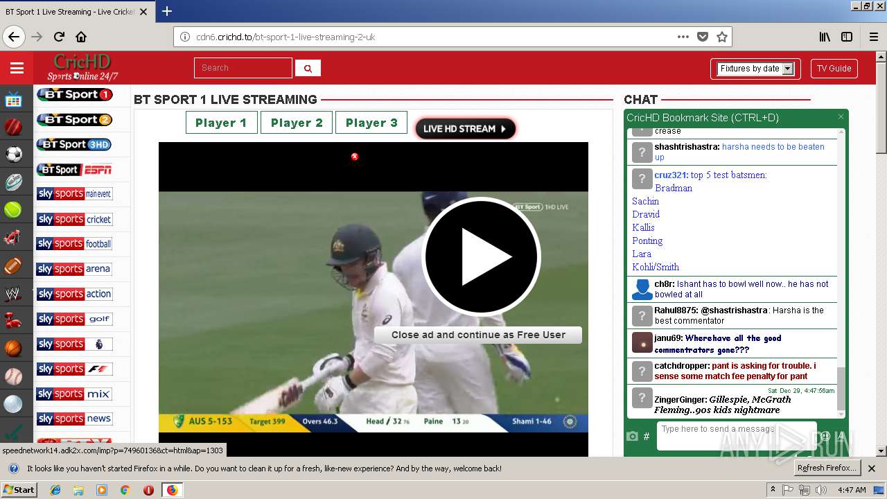Close the CricHD bookmark chat banner
887x499 pixels.
tap(841, 117)
